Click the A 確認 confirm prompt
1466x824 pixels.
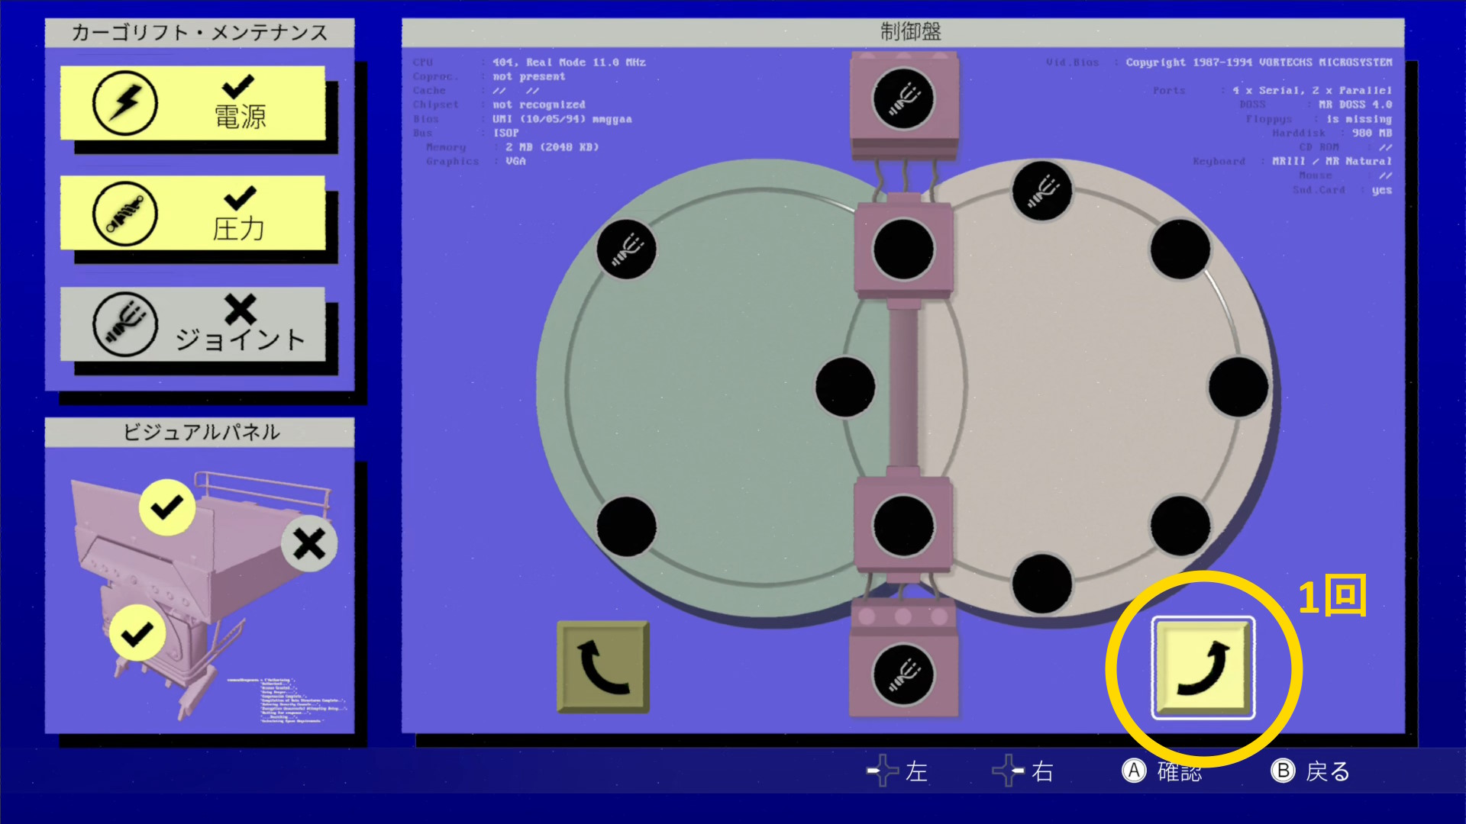(1162, 771)
